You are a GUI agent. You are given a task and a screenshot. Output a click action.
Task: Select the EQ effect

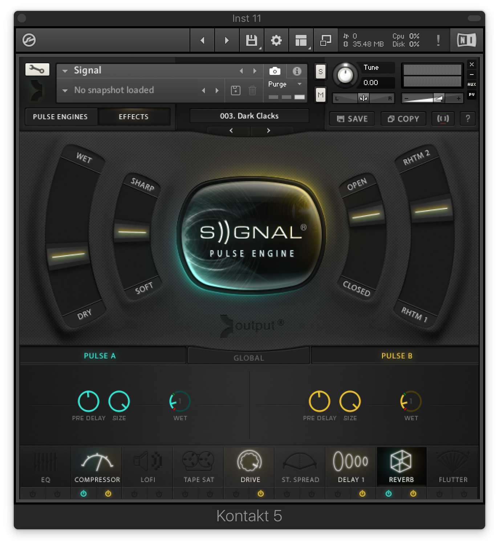tap(45, 467)
